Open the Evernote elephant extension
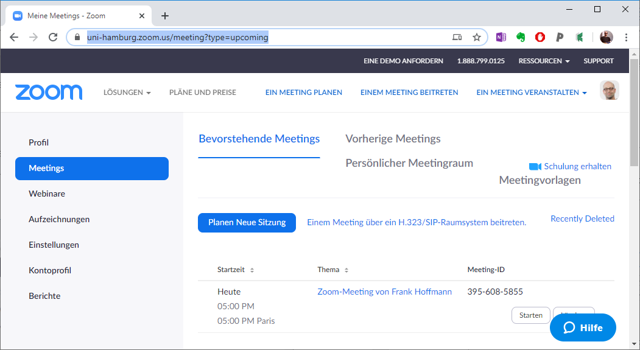640x350 pixels. (x=521, y=37)
